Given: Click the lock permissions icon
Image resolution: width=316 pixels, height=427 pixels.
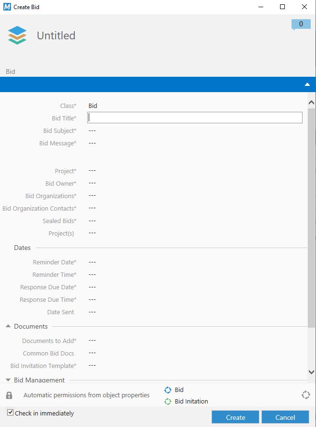Looking at the screenshot, I should click(x=9, y=395).
